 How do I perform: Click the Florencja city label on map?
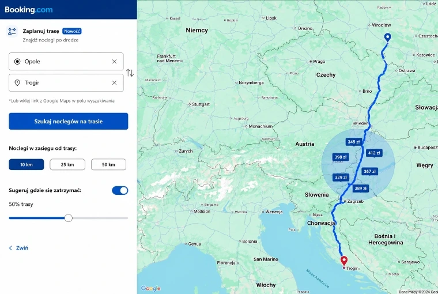226,263
